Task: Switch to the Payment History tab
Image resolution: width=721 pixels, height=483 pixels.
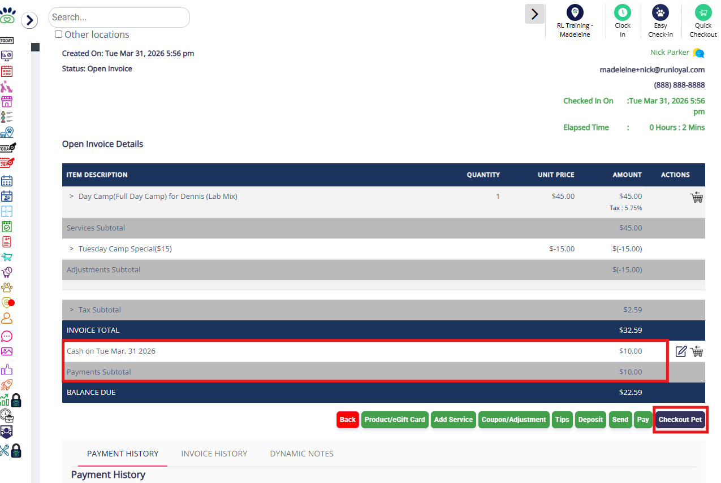Action: 123,454
